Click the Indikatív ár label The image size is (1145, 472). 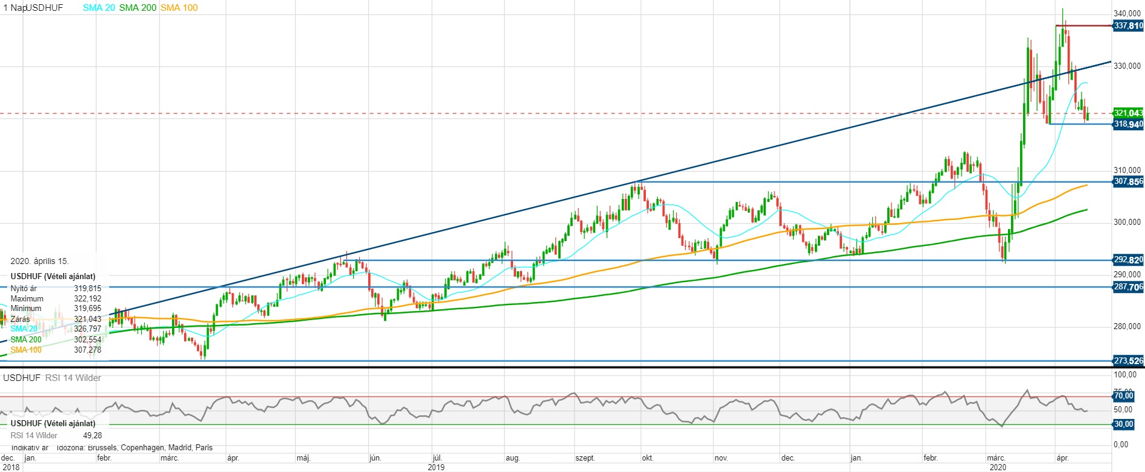(30, 447)
